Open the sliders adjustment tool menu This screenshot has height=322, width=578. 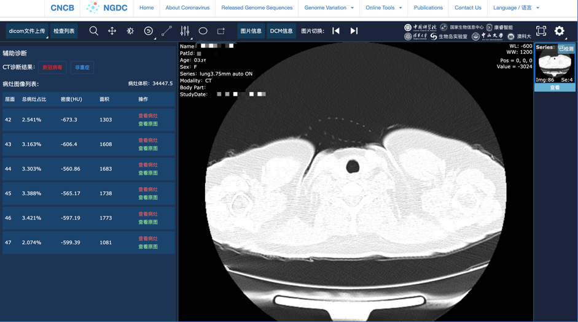click(185, 31)
